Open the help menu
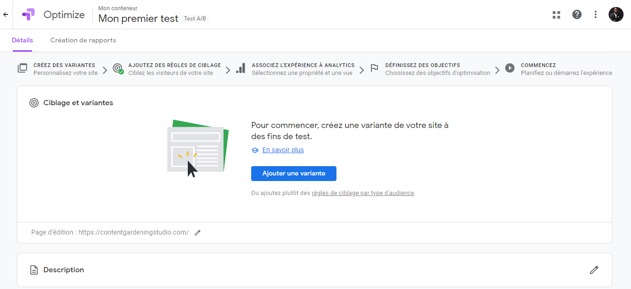Screen dimensions: 631x289 (577, 14)
